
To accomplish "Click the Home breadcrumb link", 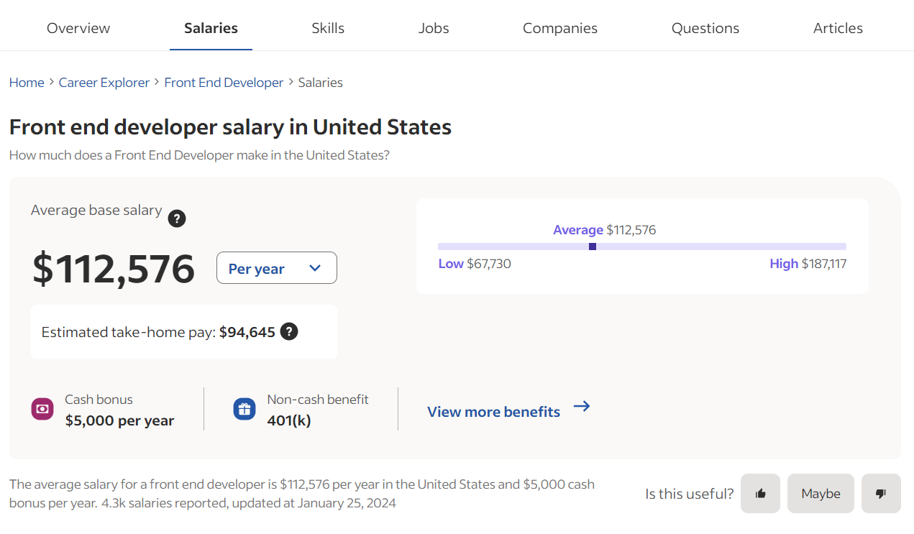I will tap(27, 83).
